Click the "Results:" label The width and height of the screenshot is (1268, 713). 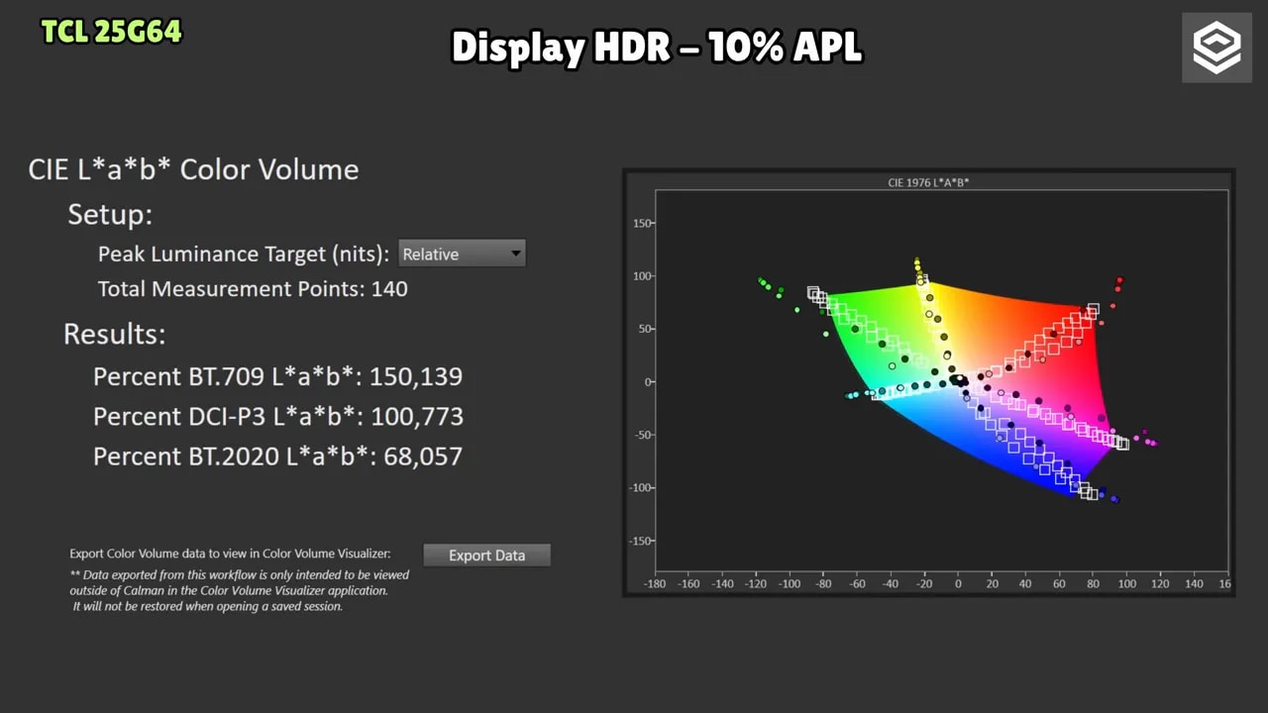(x=114, y=334)
